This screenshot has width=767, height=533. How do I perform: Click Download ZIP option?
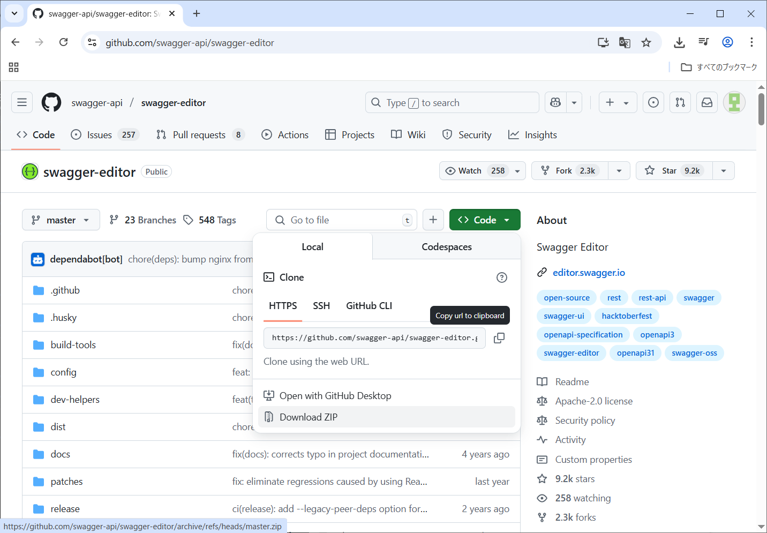click(309, 417)
